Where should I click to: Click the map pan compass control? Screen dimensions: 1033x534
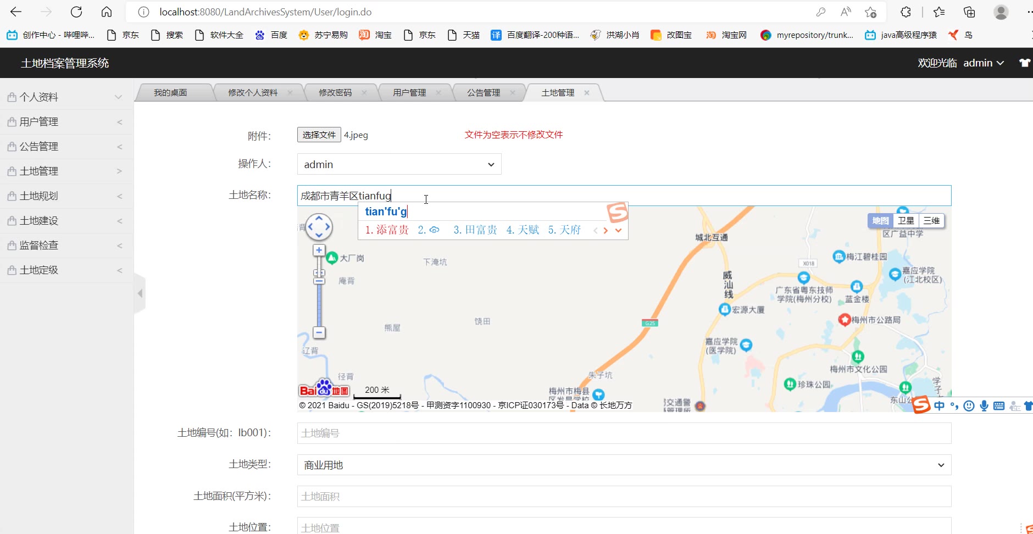pos(319,227)
